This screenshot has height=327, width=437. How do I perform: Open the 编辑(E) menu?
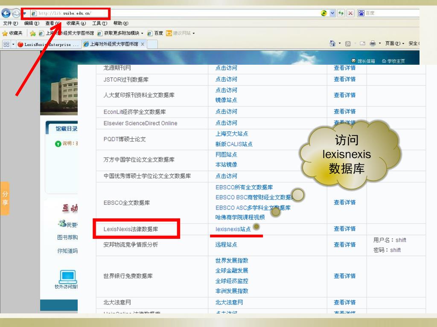(32, 23)
